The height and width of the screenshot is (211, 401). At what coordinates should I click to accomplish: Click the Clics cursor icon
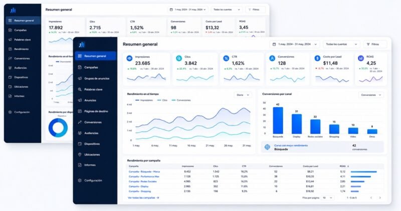pos(179,58)
